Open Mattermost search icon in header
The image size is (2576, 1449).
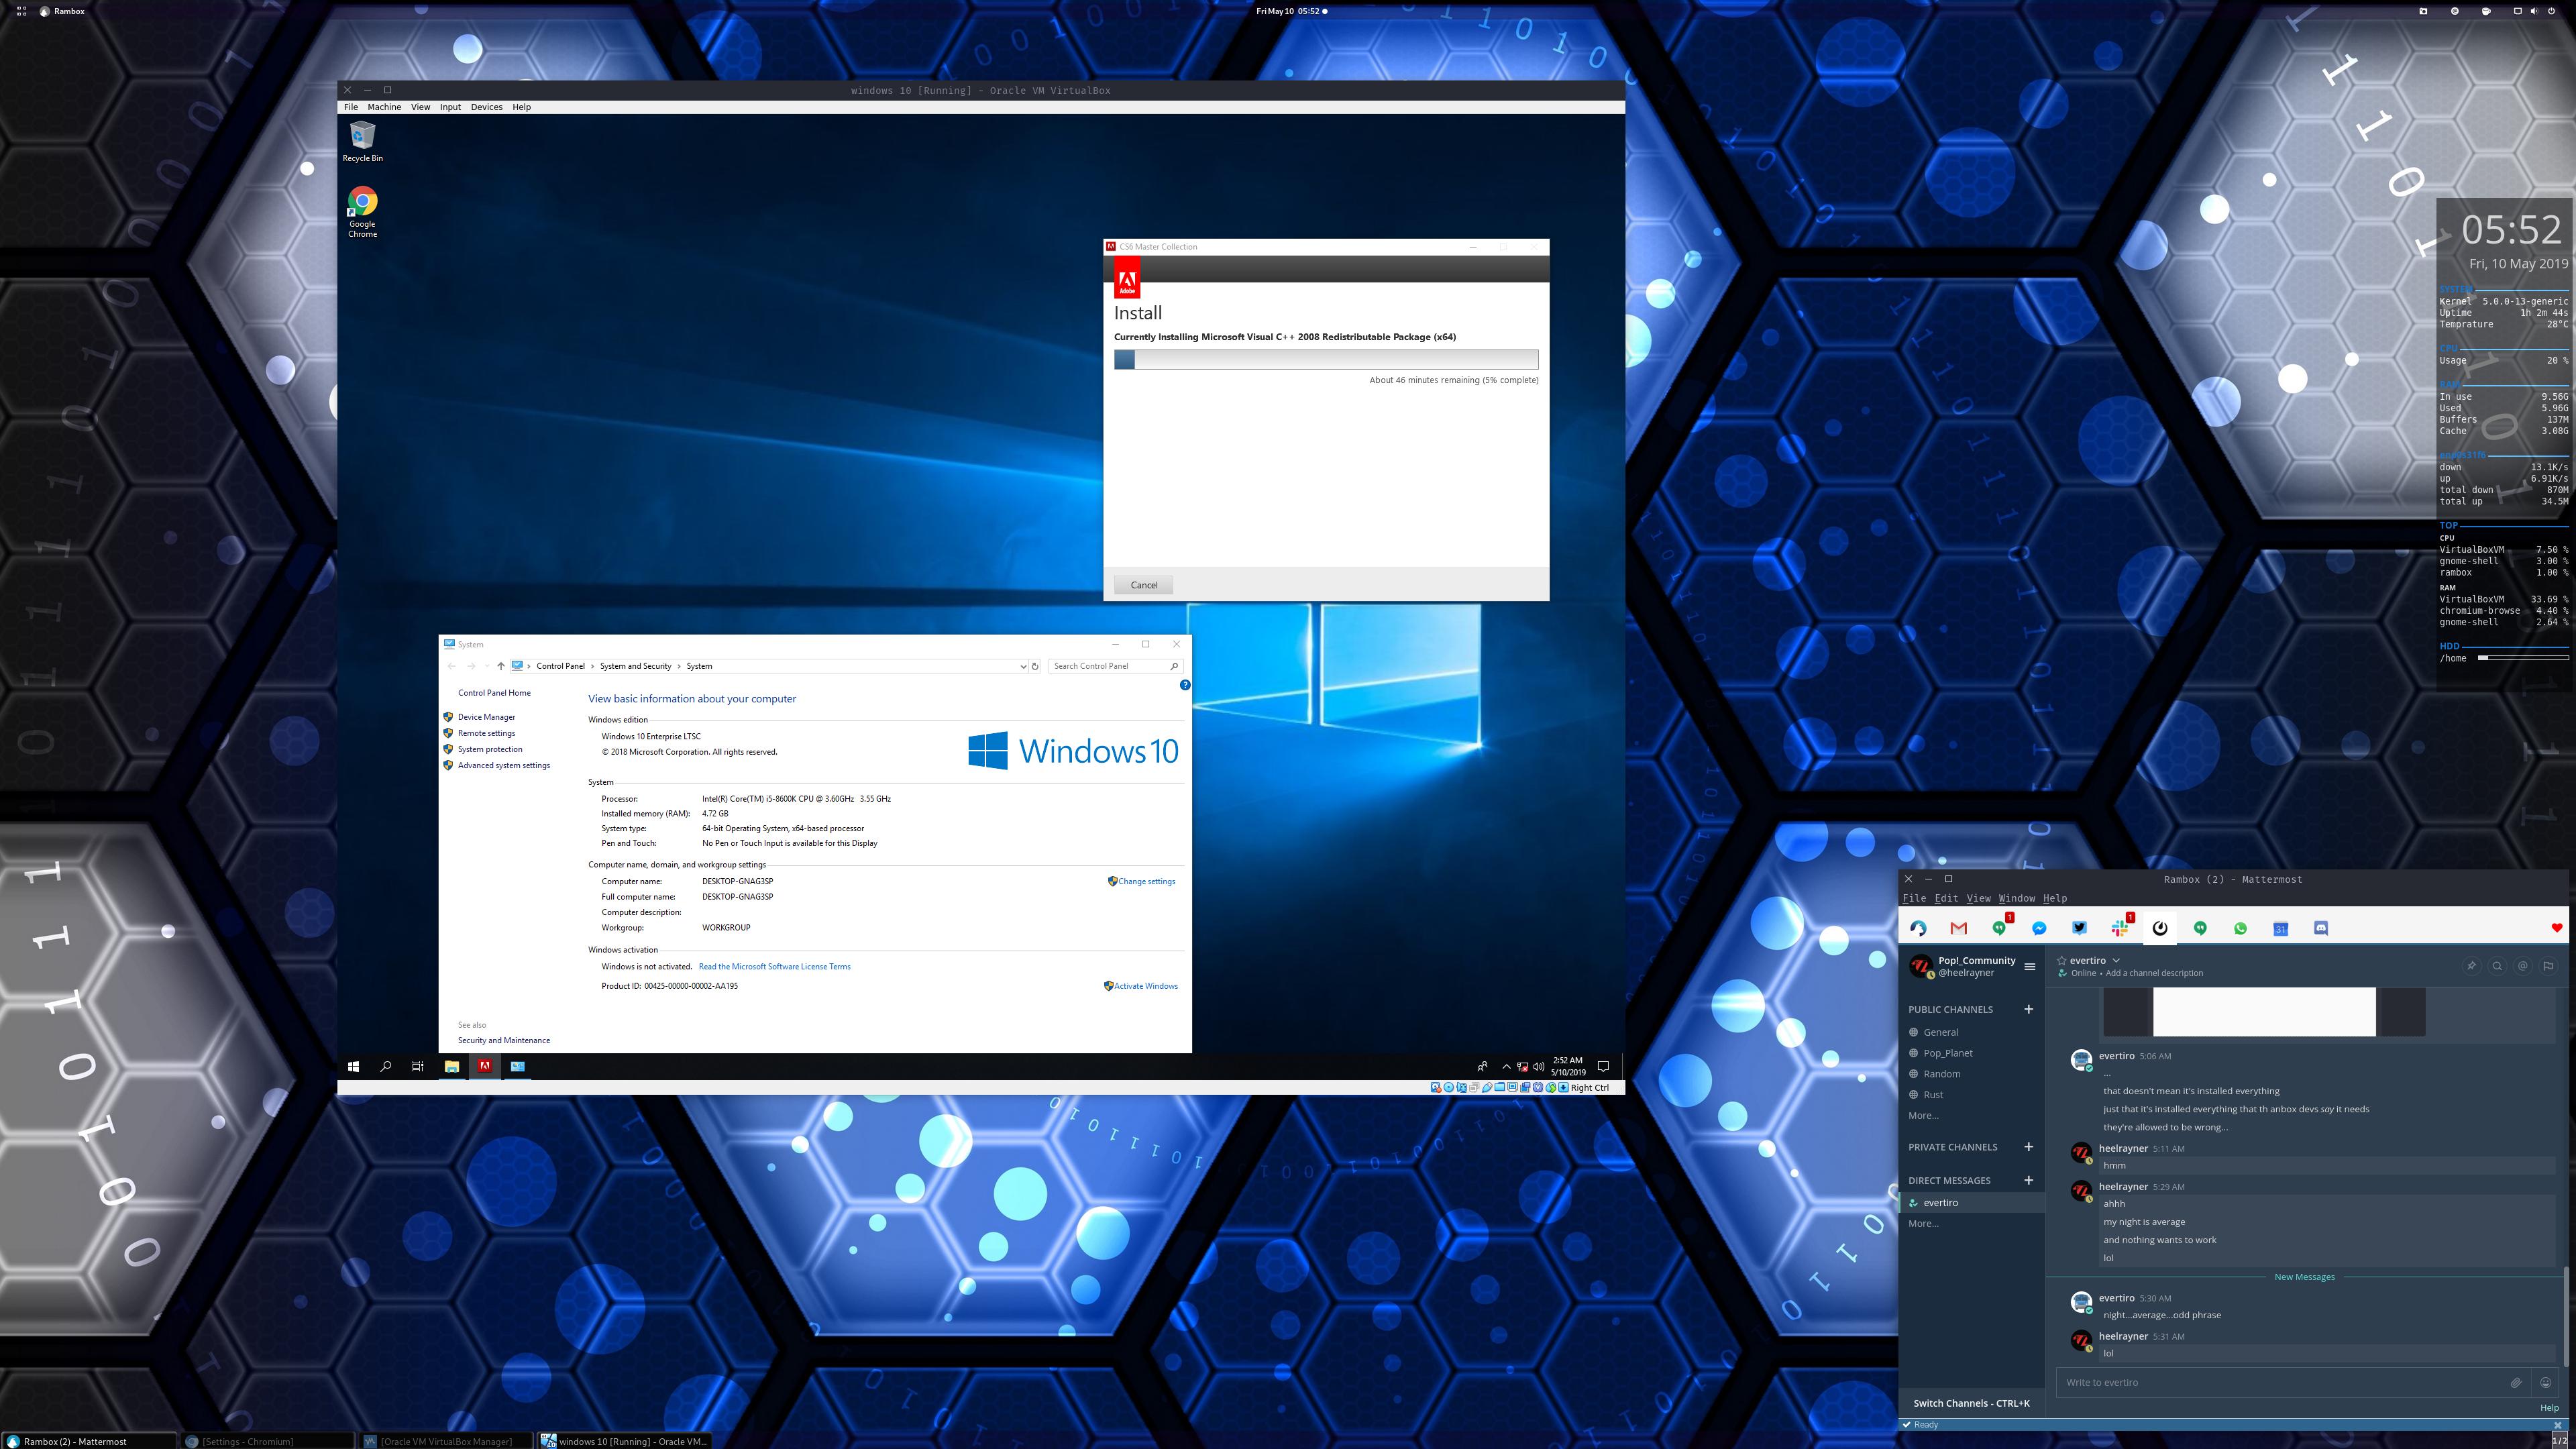point(2497,966)
